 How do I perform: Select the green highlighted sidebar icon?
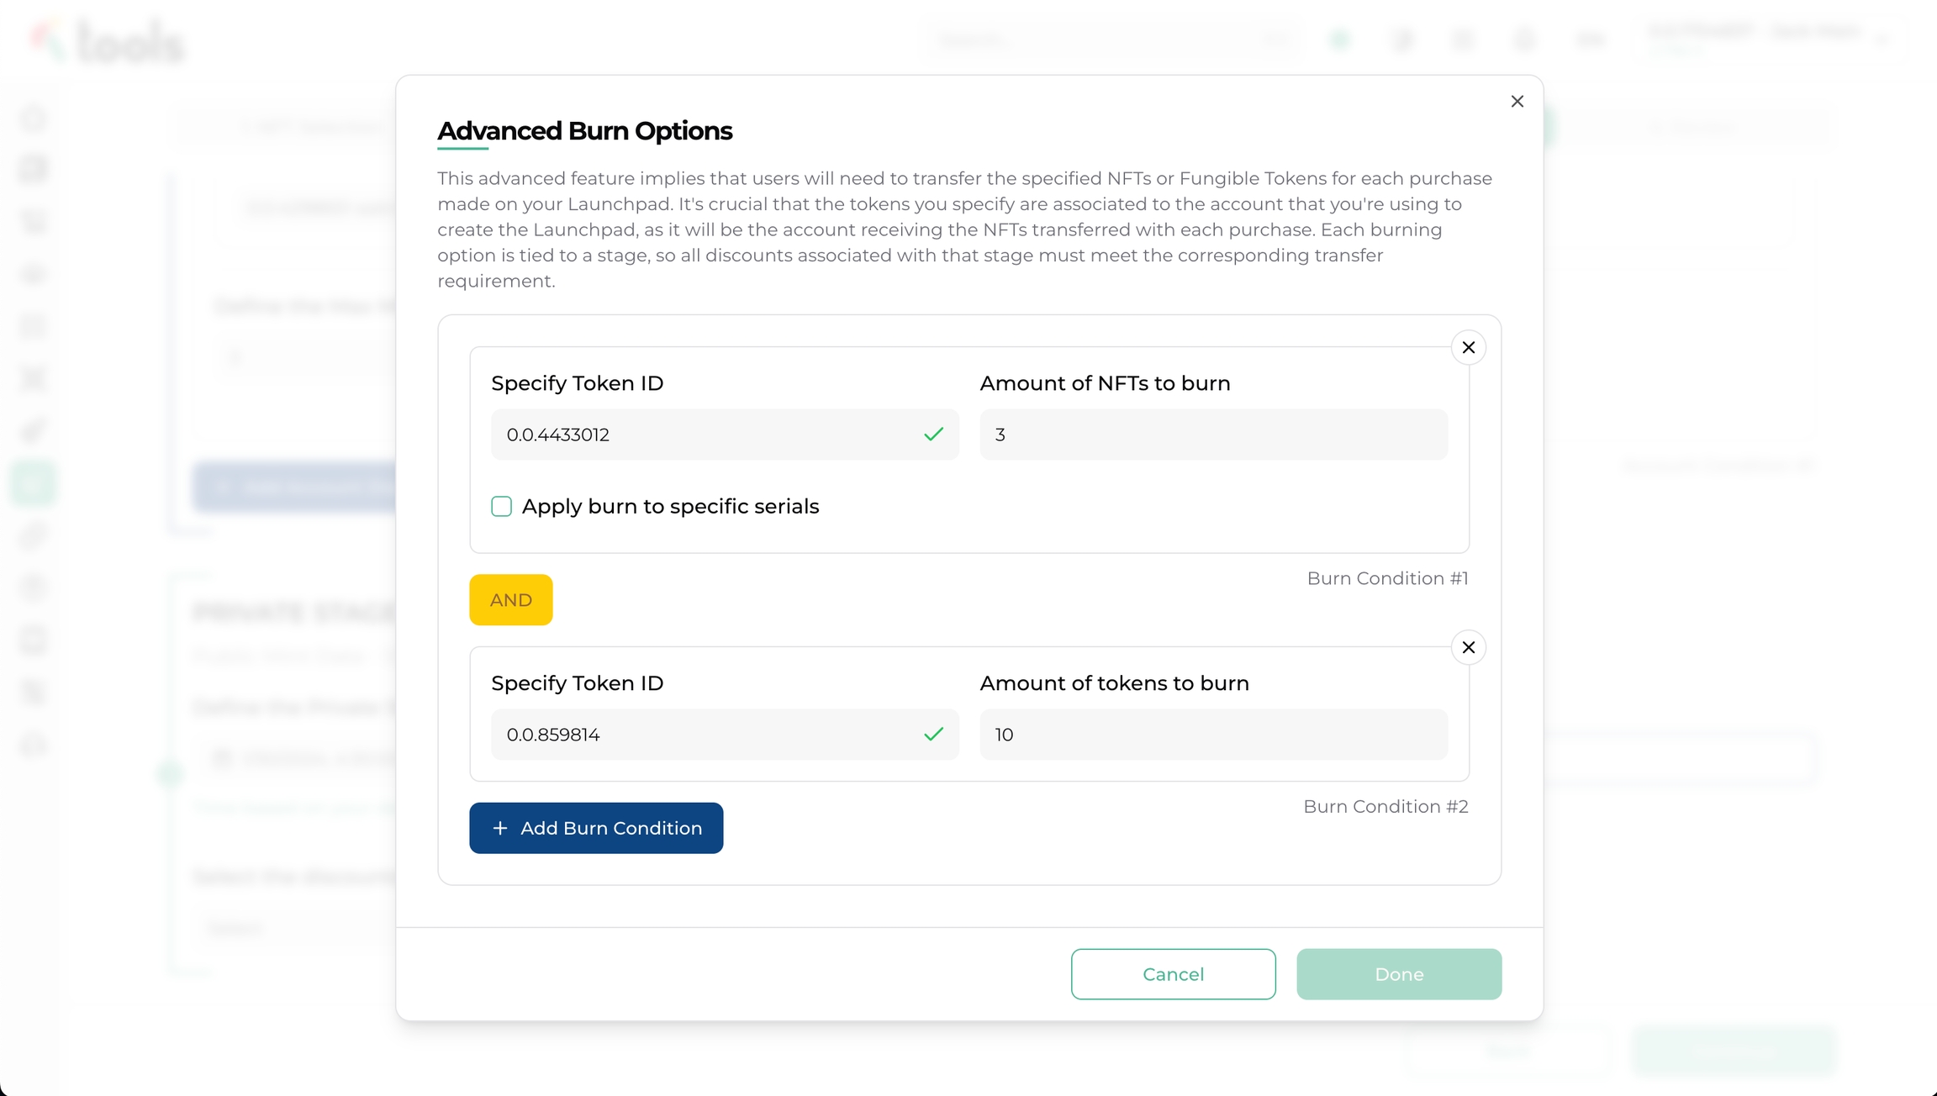click(x=34, y=483)
